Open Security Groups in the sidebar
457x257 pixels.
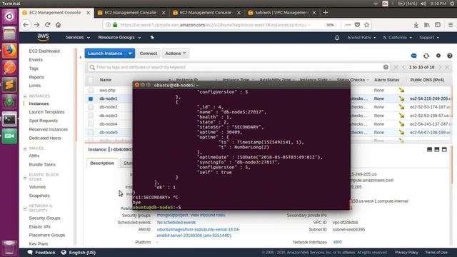[44, 218]
